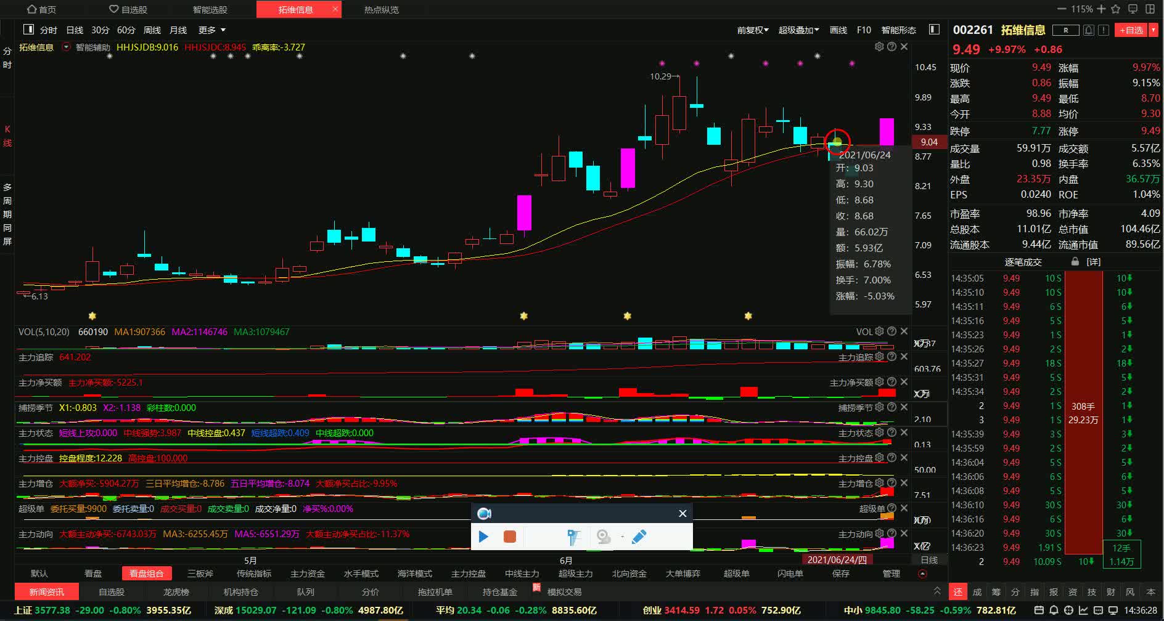This screenshot has width=1164, height=621.
Task: Expand panel with double up-arrow icon
Action: (937, 591)
